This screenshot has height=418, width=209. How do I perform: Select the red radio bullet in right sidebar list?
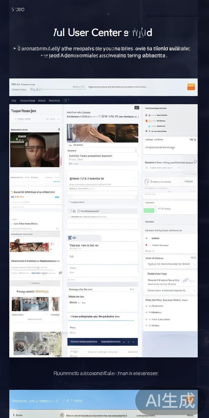click(x=146, y=245)
